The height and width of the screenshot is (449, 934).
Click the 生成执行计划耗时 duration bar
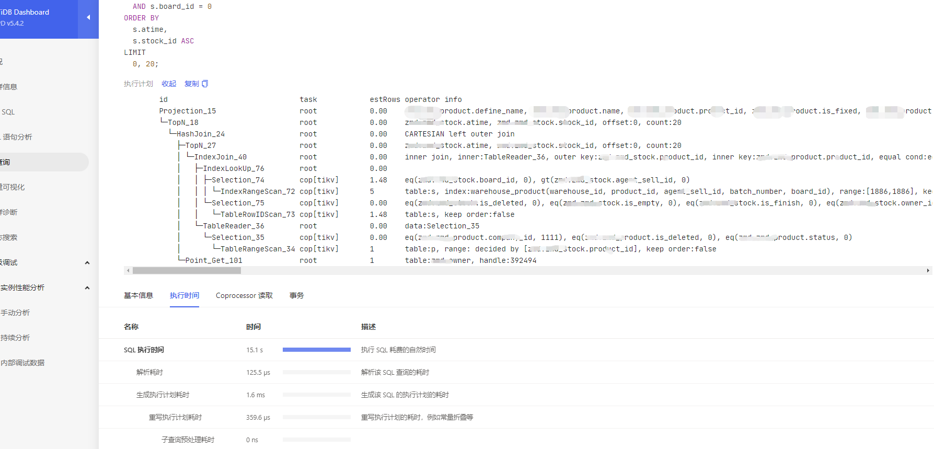coord(317,395)
